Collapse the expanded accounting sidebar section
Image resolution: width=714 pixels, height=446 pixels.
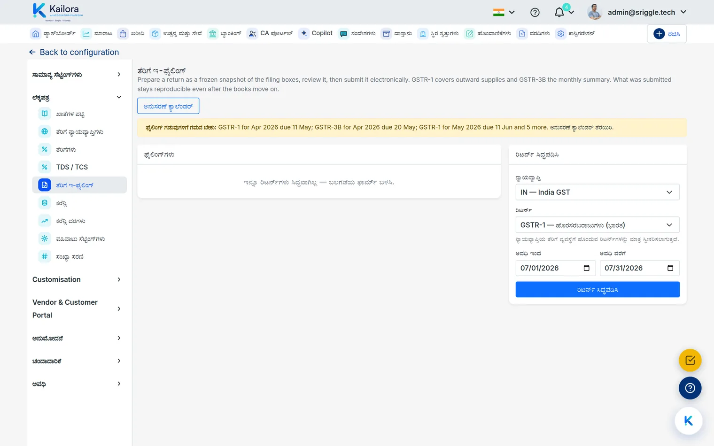(x=77, y=98)
